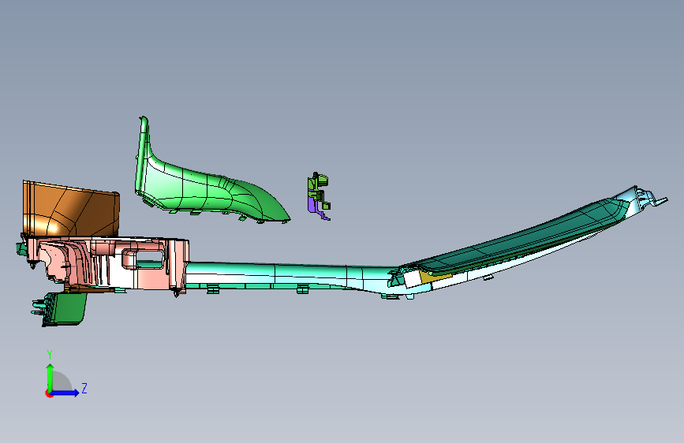Click the green Y axis arrow

point(50,378)
